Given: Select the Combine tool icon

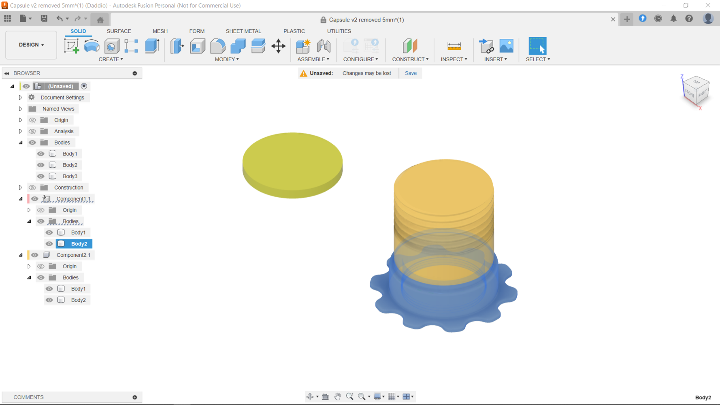Looking at the screenshot, I should 238,46.
